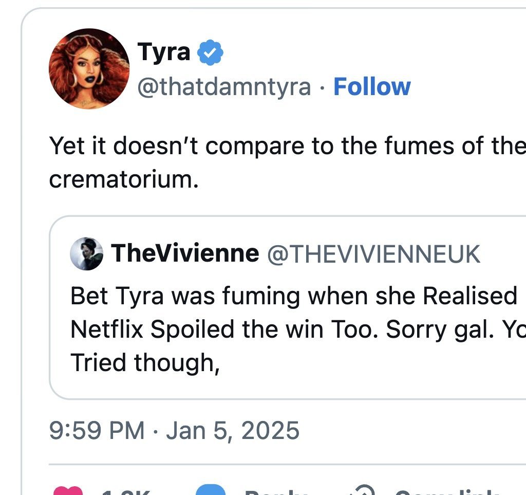Select the Copy link text label

(x=447, y=492)
